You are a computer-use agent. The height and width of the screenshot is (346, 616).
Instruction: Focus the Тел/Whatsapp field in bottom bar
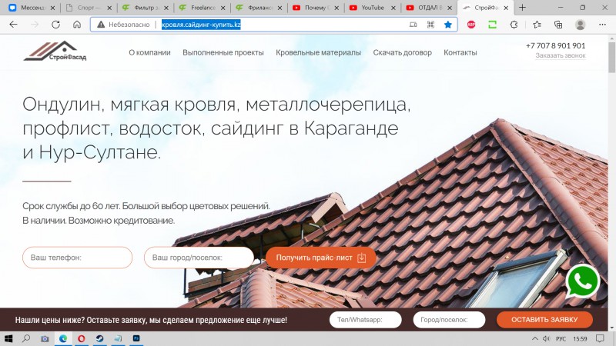pos(365,320)
